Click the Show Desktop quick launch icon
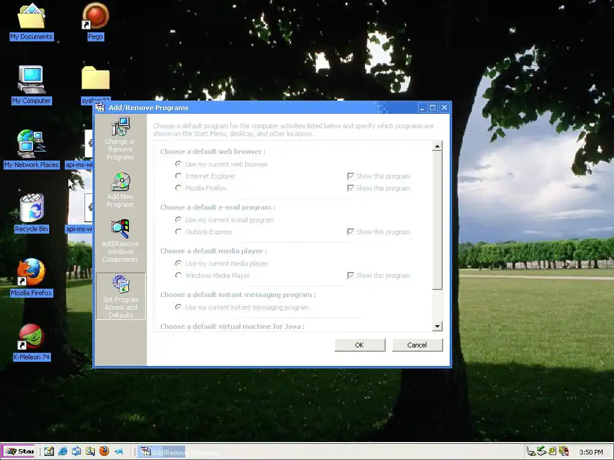This screenshot has width=614, height=460. point(76,451)
